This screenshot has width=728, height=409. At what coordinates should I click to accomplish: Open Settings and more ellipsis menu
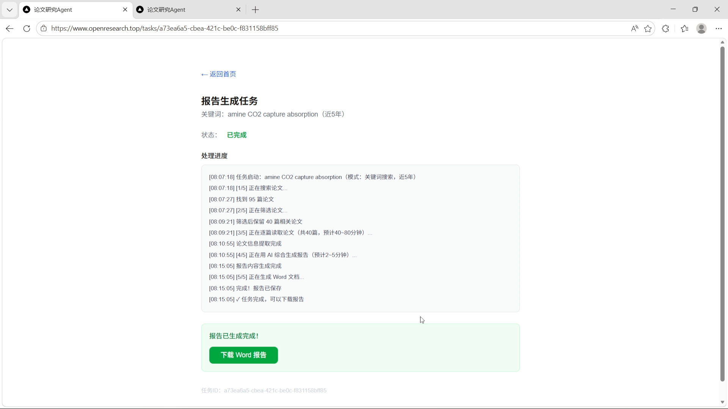pyautogui.click(x=719, y=28)
